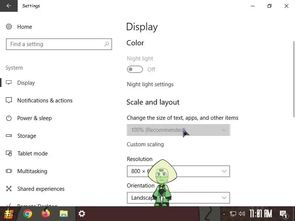The height and width of the screenshot is (221, 295).
Task: Open the Action Center notification icon
Action: (284, 214)
